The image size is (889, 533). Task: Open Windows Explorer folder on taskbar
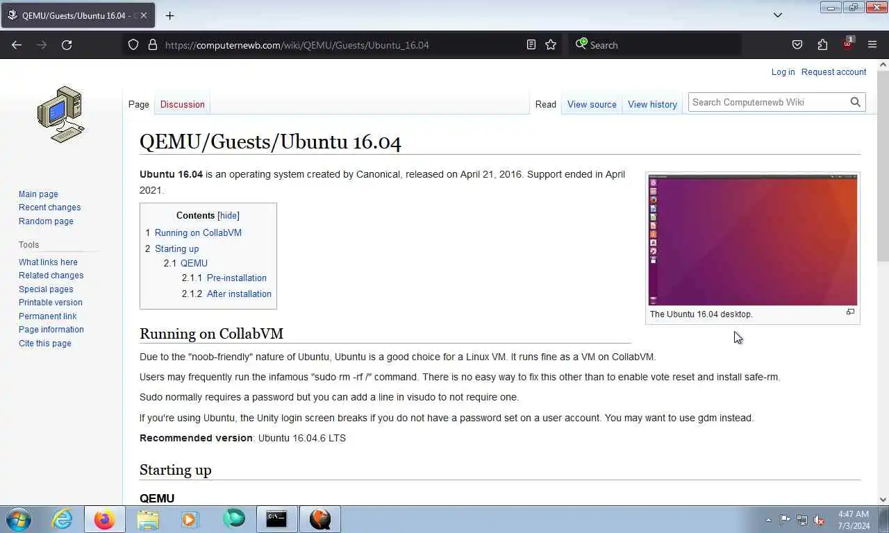click(x=147, y=519)
